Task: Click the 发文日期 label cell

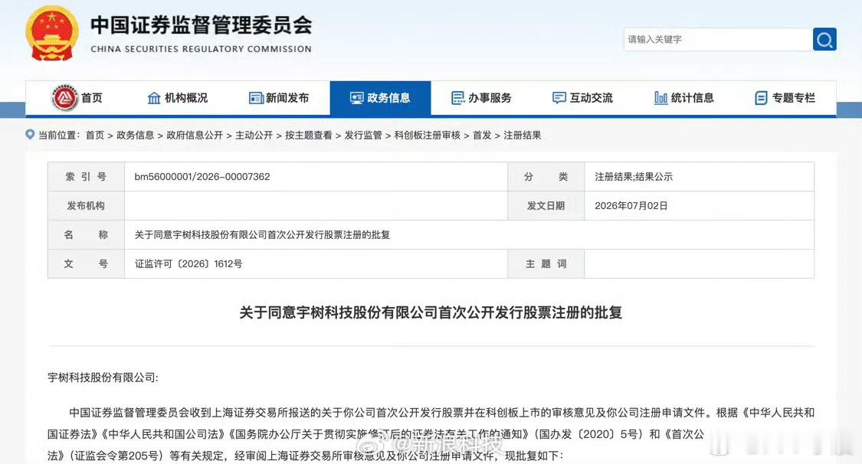Action: pyautogui.click(x=546, y=206)
